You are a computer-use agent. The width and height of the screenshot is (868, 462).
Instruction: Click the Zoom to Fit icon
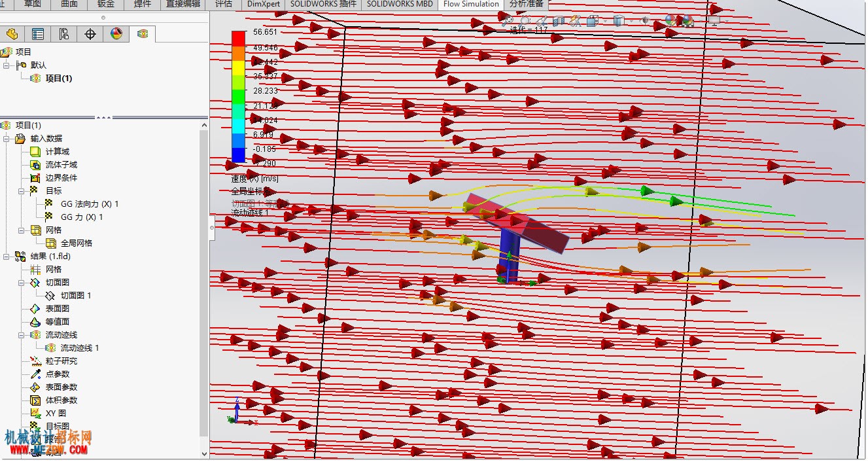[x=508, y=21]
